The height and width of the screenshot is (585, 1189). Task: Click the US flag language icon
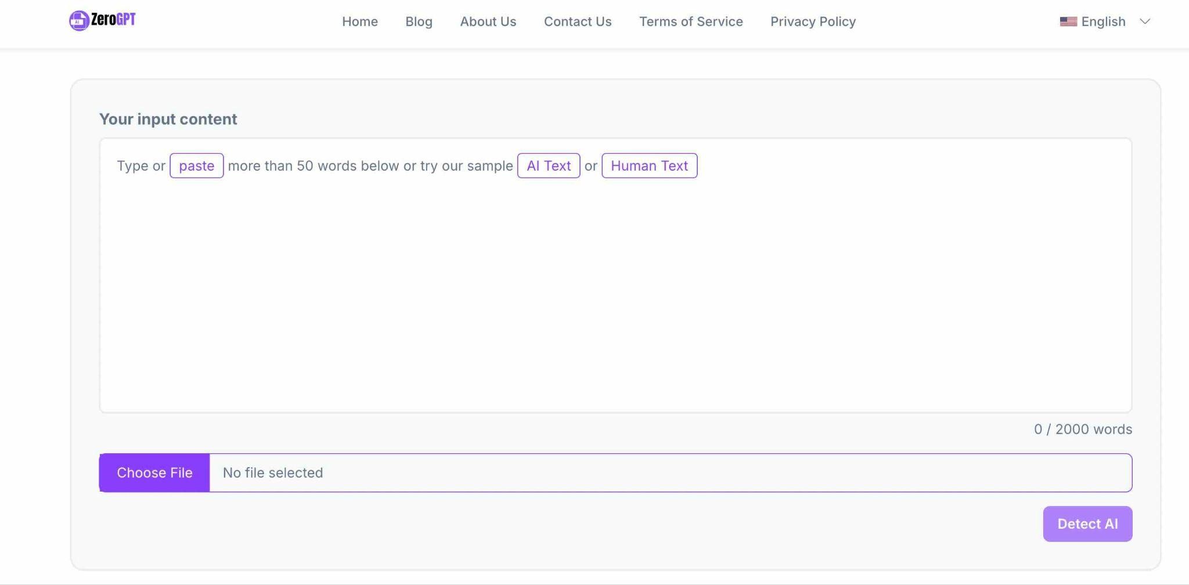[1068, 21]
